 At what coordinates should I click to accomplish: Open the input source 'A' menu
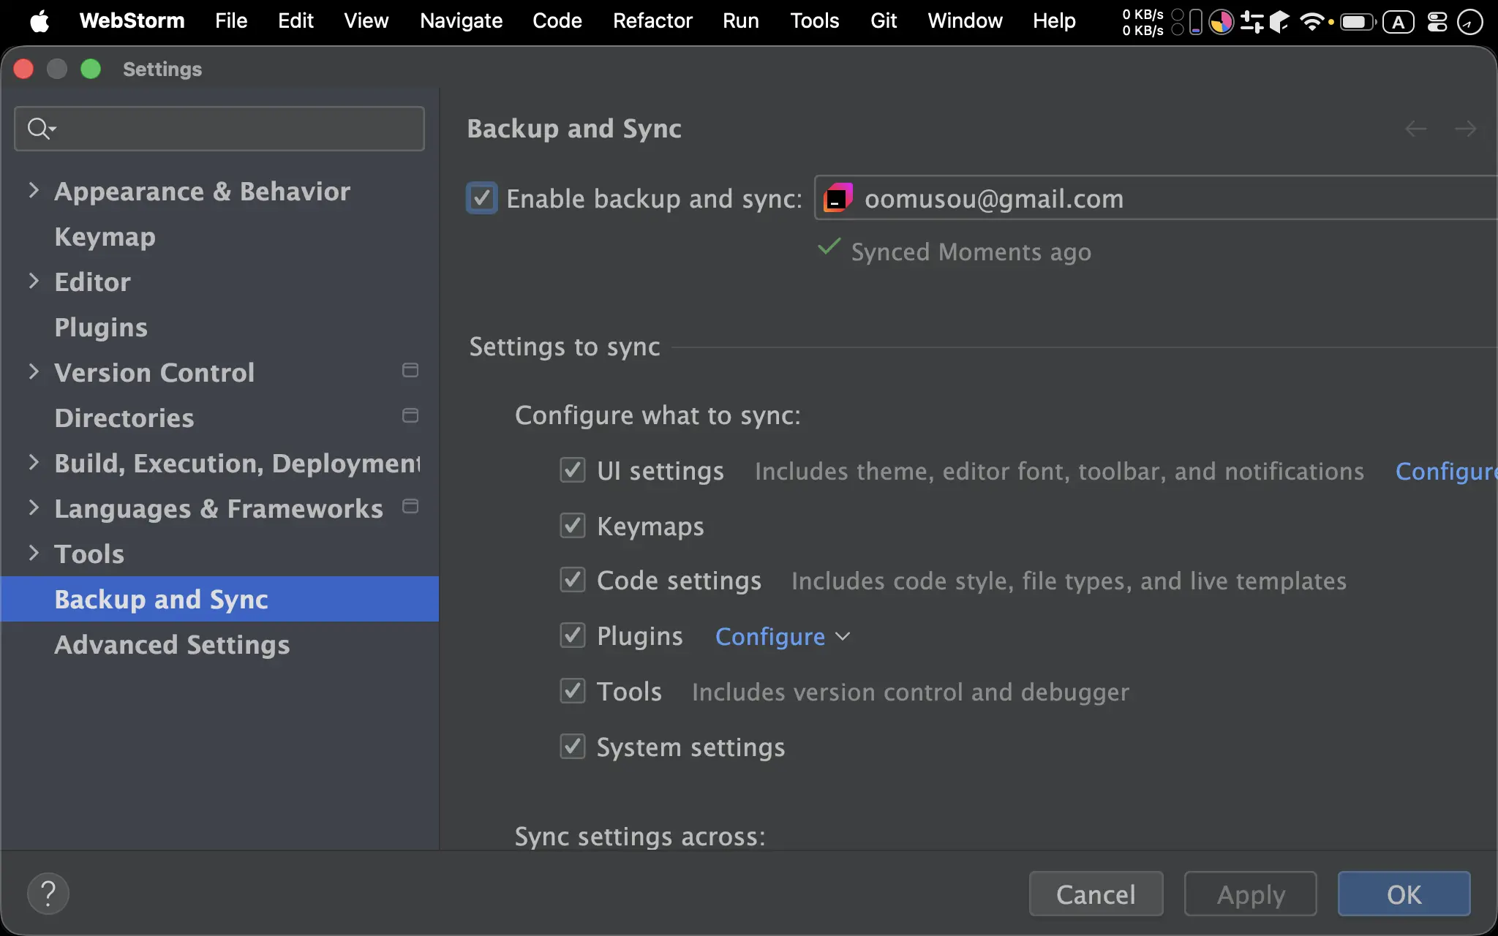pos(1399,22)
